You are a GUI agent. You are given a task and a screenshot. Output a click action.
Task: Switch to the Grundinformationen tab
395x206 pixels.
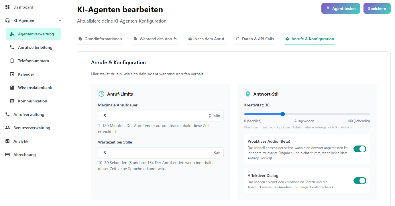tap(100, 39)
